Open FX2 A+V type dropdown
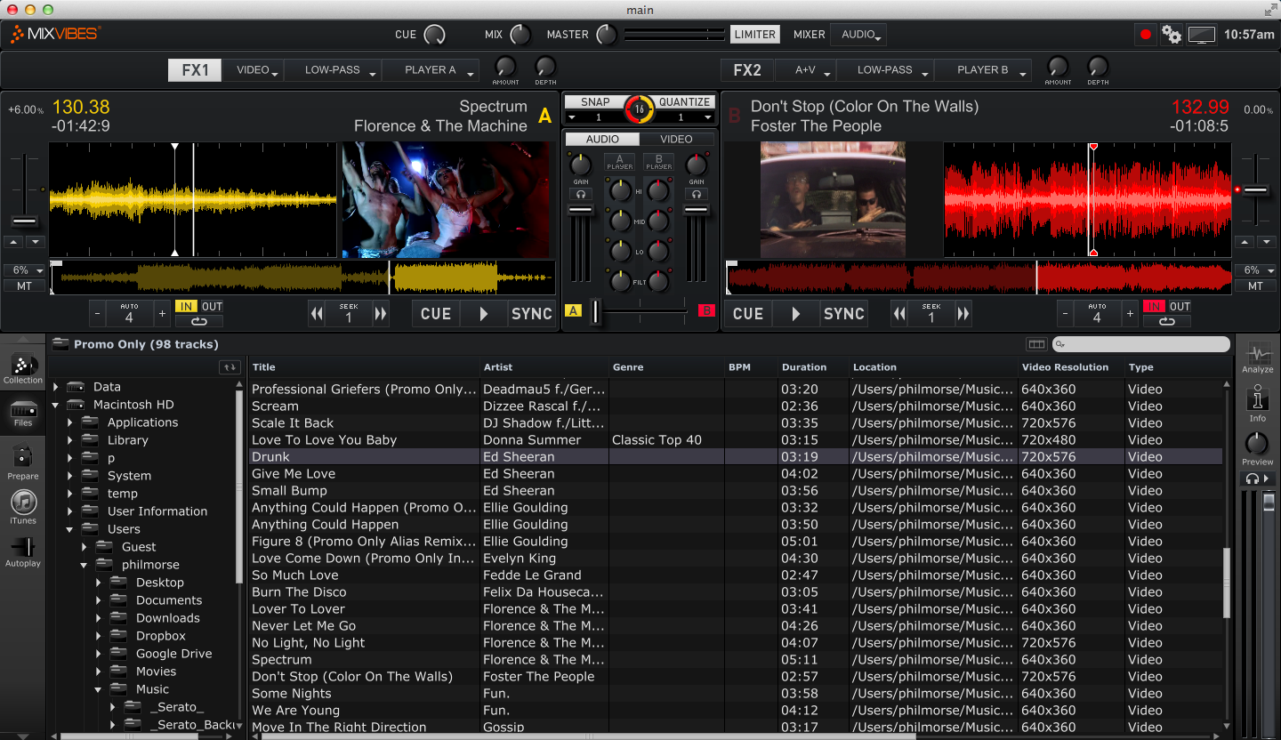Image resolution: width=1281 pixels, height=740 pixels. coord(805,70)
